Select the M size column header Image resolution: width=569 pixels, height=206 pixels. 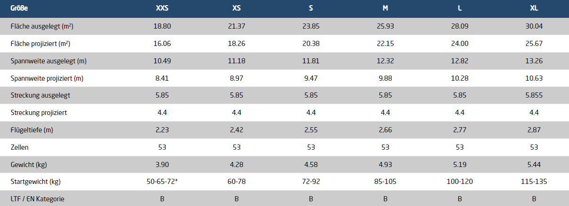(x=385, y=8)
